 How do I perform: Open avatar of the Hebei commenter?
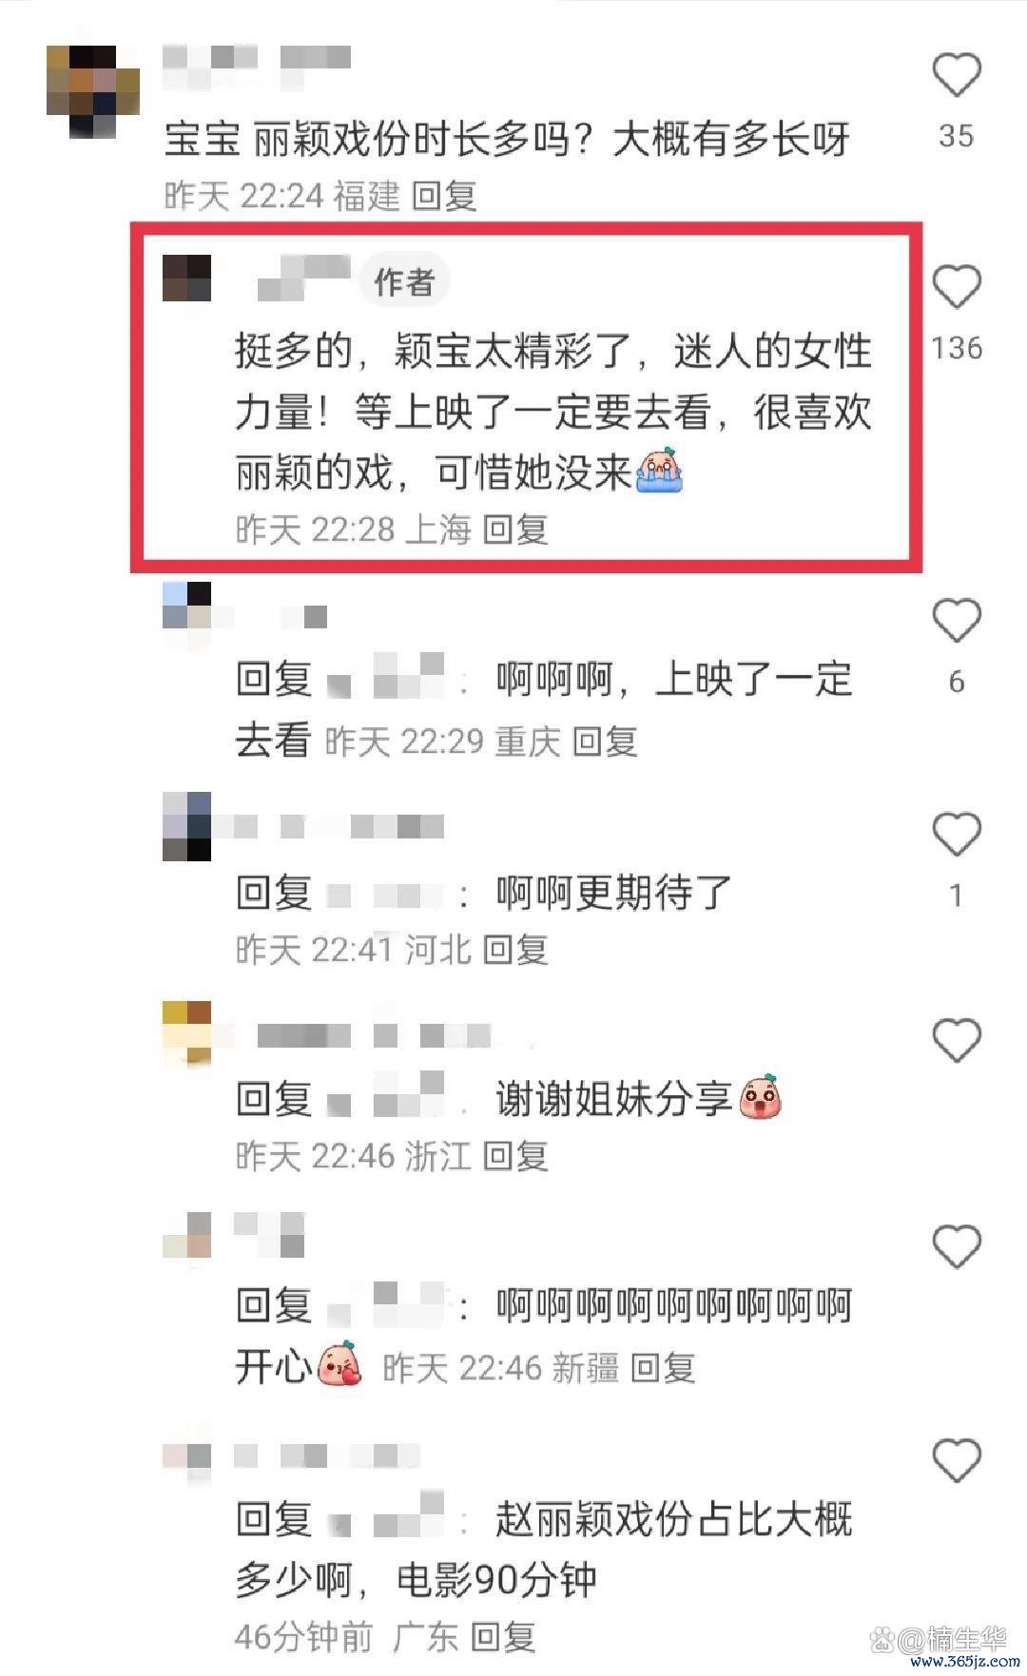point(186,825)
